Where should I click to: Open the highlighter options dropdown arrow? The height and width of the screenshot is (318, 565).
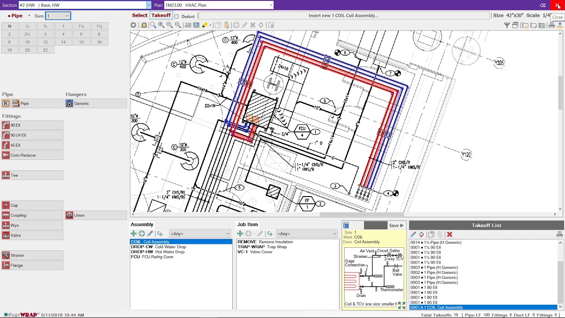[211, 25]
